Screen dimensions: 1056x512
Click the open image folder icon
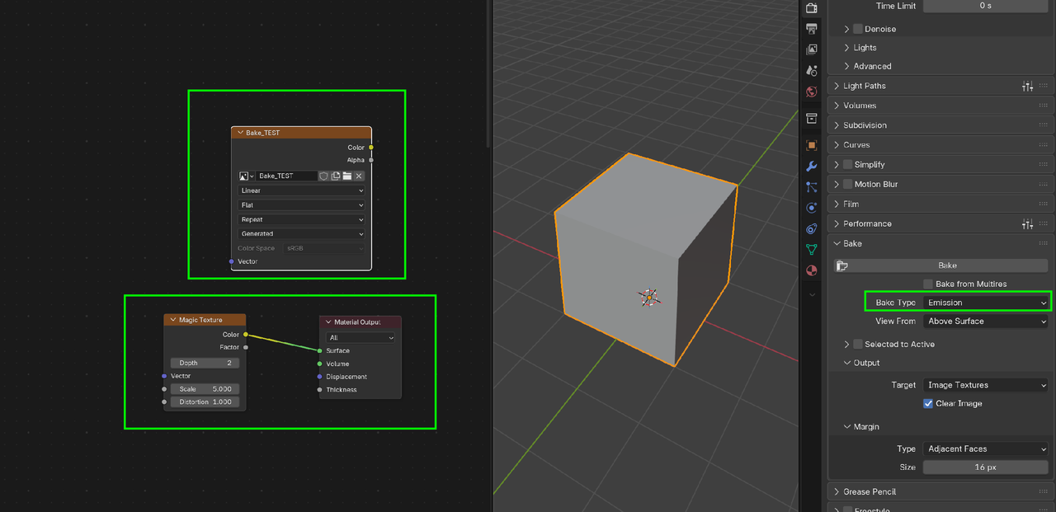point(347,176)
